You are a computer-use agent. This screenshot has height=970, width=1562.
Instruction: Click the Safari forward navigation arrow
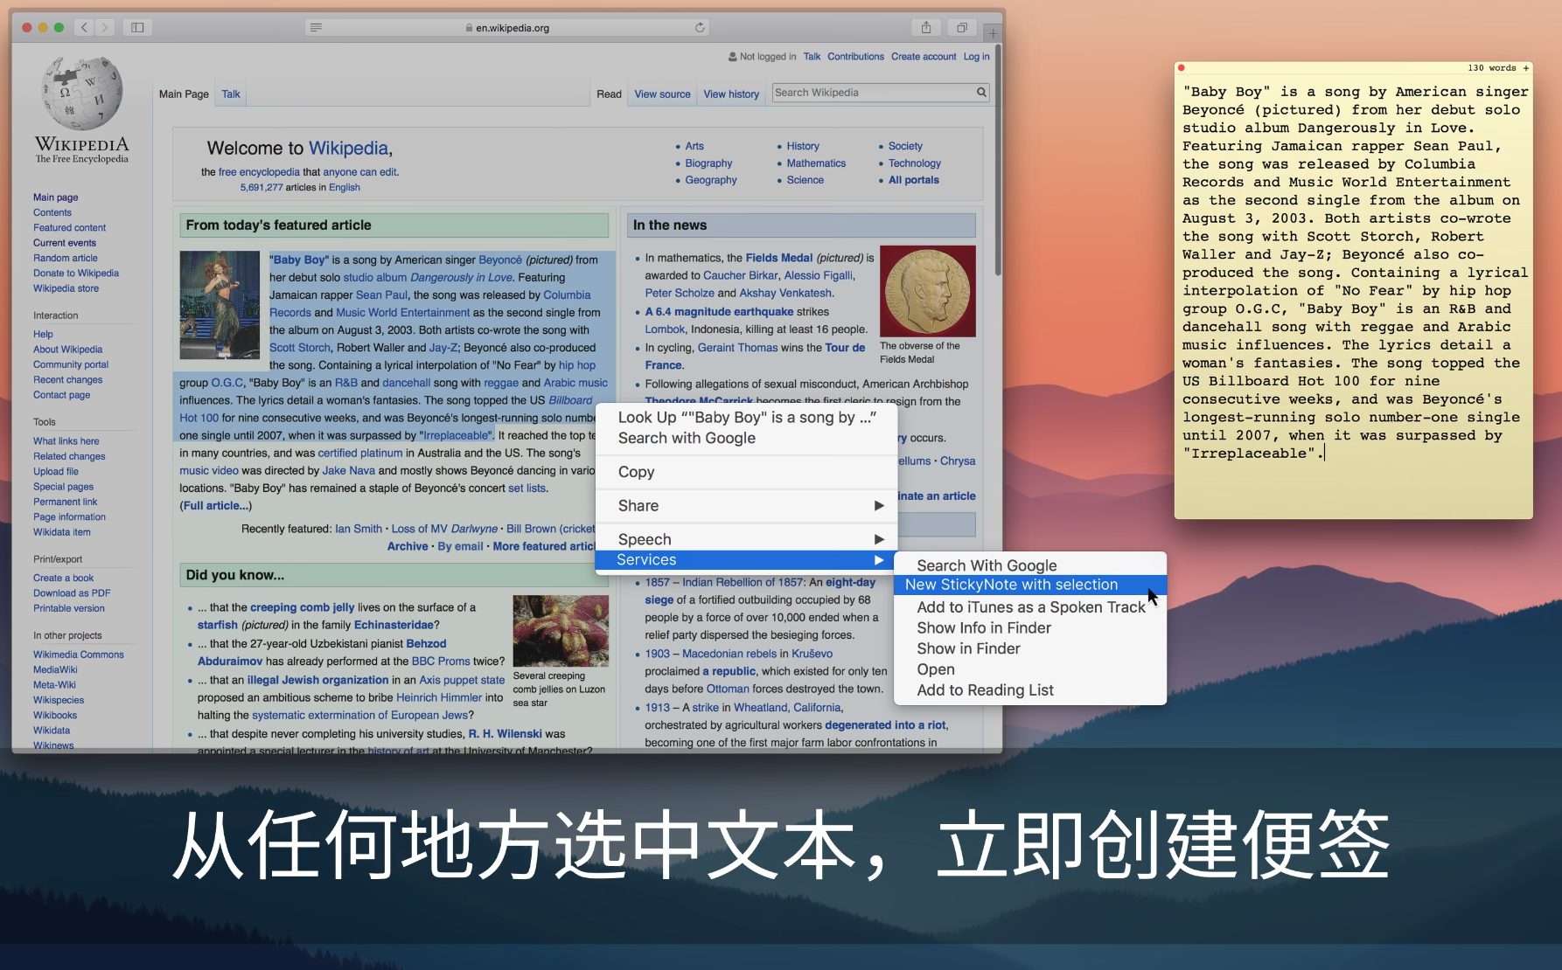tap(105, 28)
